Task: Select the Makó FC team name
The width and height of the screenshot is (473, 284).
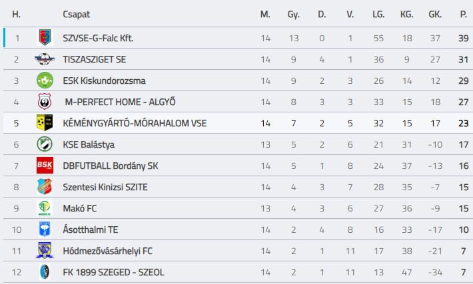Action: point(80,208)
